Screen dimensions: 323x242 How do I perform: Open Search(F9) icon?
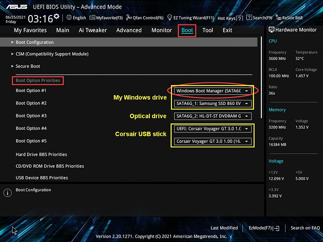coord(249,18)
